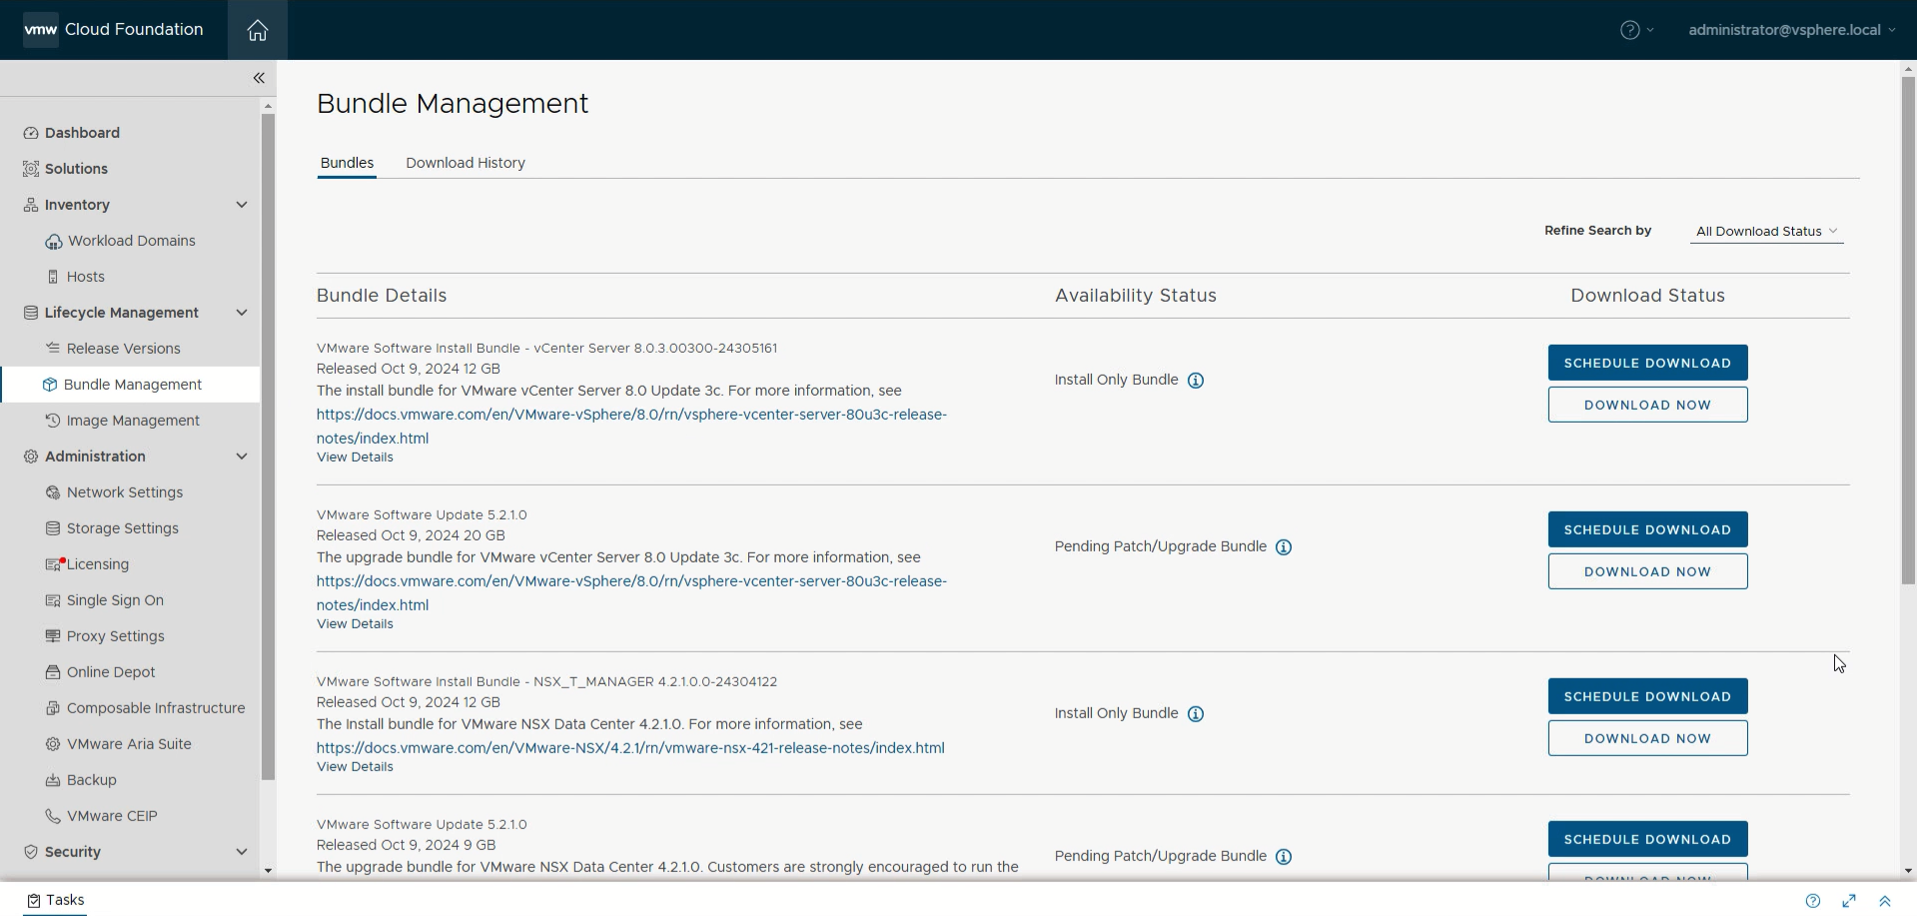Screen dimensions: 1917x916
Task: Expand the Tasks panel using the double chevrons
Action: pos(1885,901)
